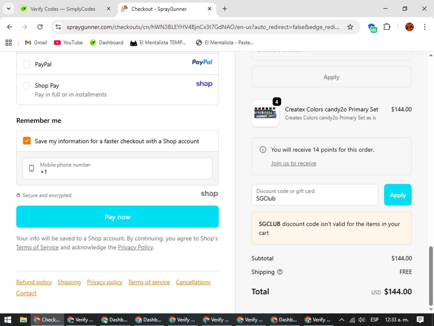This screenshot has height=326, width=434.
Task: Open the Contact footer link
Action: (x=26, y=293)
